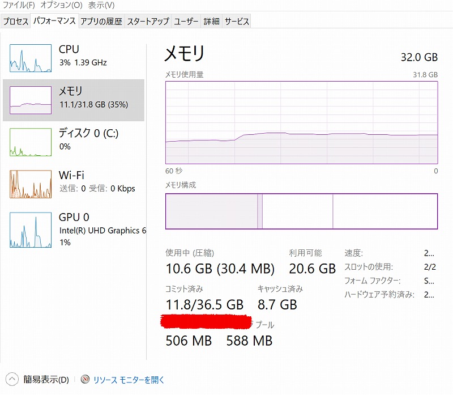Click the resource monitor icon
453x395 pixels.
[x=86, y=380]
